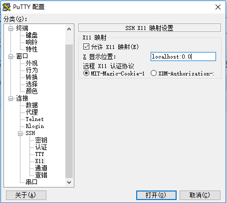The height and width of the screenshot is (203, 227).
Task: Open the 终端 category
Action: click(22, 28)
